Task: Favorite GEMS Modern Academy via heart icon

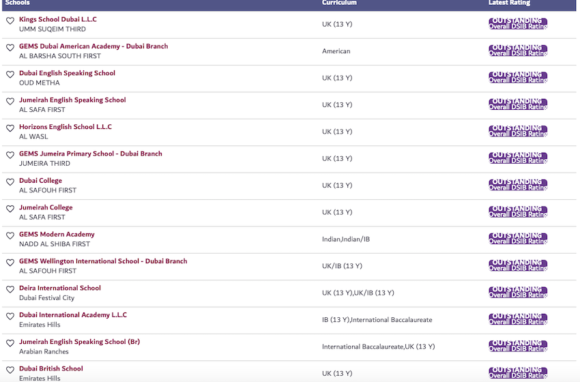Action: pos(10,236)
